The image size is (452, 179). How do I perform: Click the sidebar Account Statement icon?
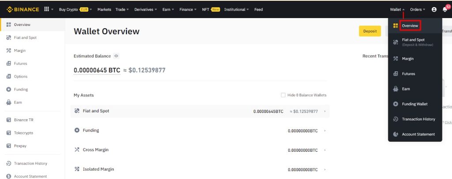pyautogui.click(x=9, y=176)
